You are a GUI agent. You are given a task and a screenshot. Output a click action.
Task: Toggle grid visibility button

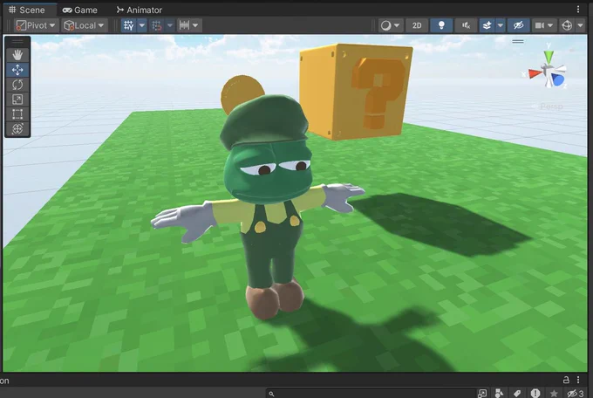128,25
